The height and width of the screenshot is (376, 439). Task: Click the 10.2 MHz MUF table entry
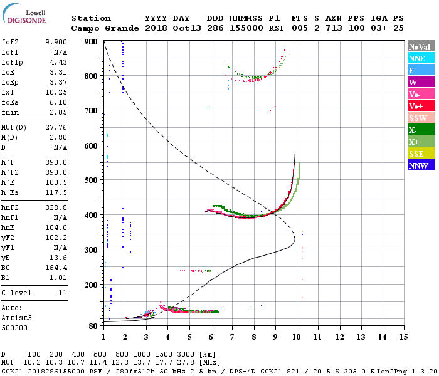click(x=32, y=363)
